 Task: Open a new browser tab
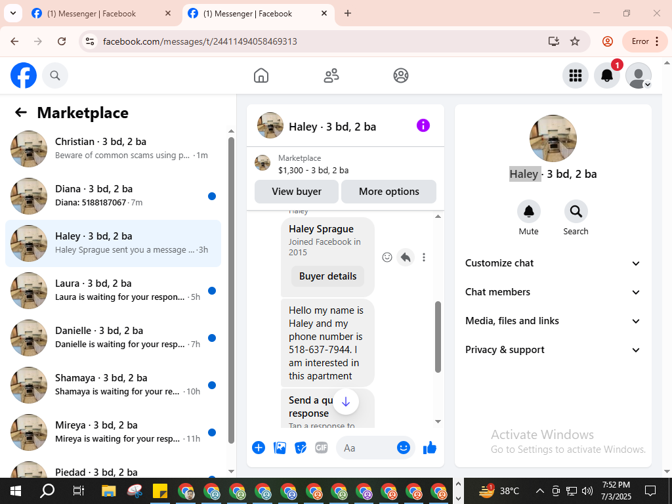(x=348, y=13)
